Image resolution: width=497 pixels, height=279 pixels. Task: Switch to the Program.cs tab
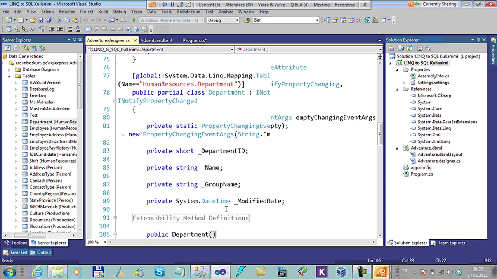194,40
